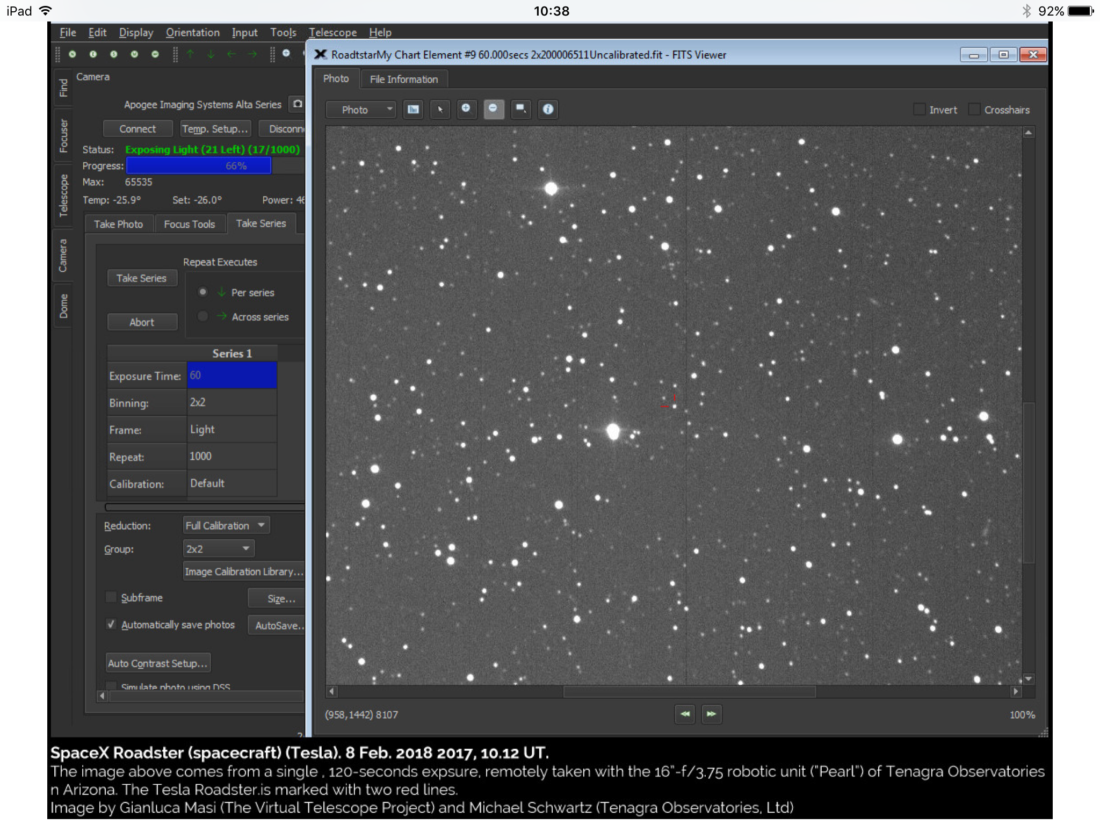This screenshot has height=825, width=1100.
Task: Go to next image with forward button
Action: [711, 714]
